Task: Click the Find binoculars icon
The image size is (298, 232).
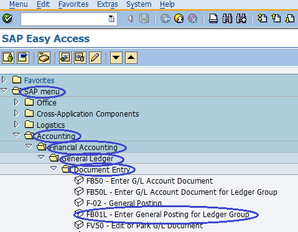Action: pos(227,19)
